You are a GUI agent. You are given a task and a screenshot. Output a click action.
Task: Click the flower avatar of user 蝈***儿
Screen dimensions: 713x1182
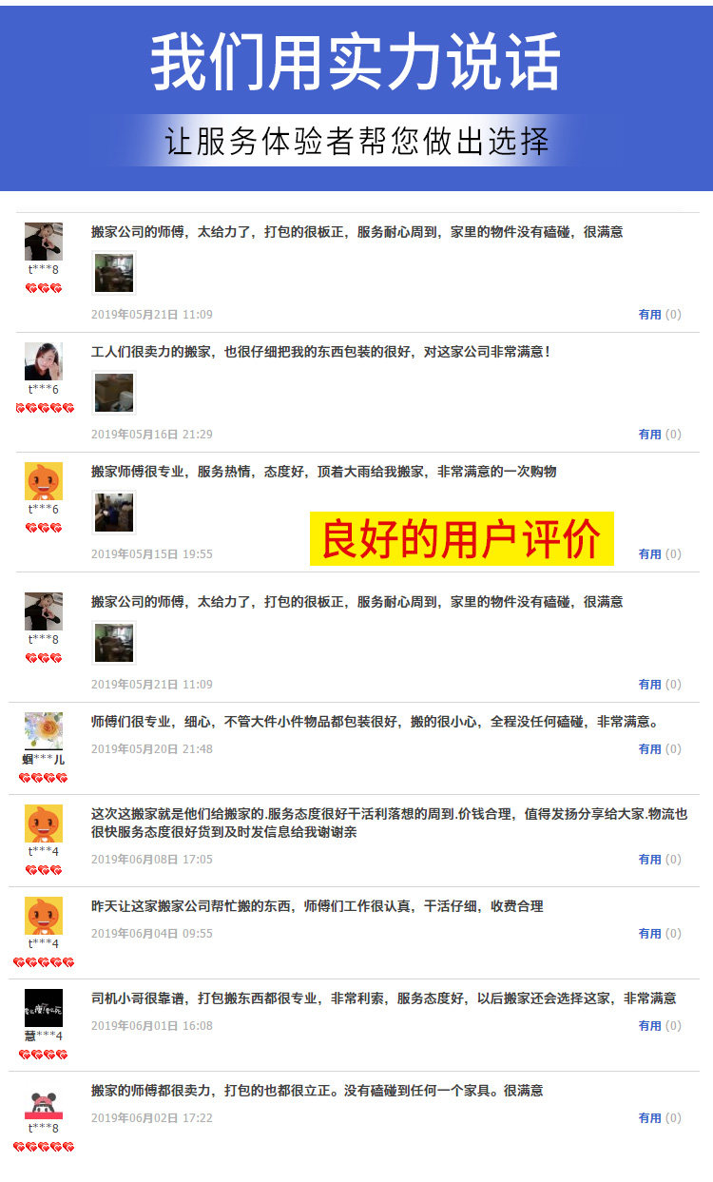(43, 731)
